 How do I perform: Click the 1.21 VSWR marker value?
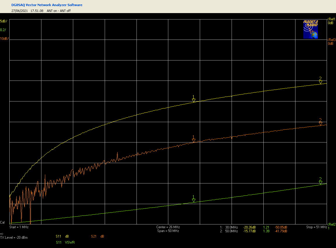tap(266, 227)
